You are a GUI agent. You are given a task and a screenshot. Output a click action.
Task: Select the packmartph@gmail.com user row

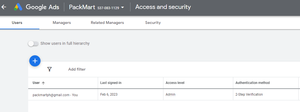point(164,94)
